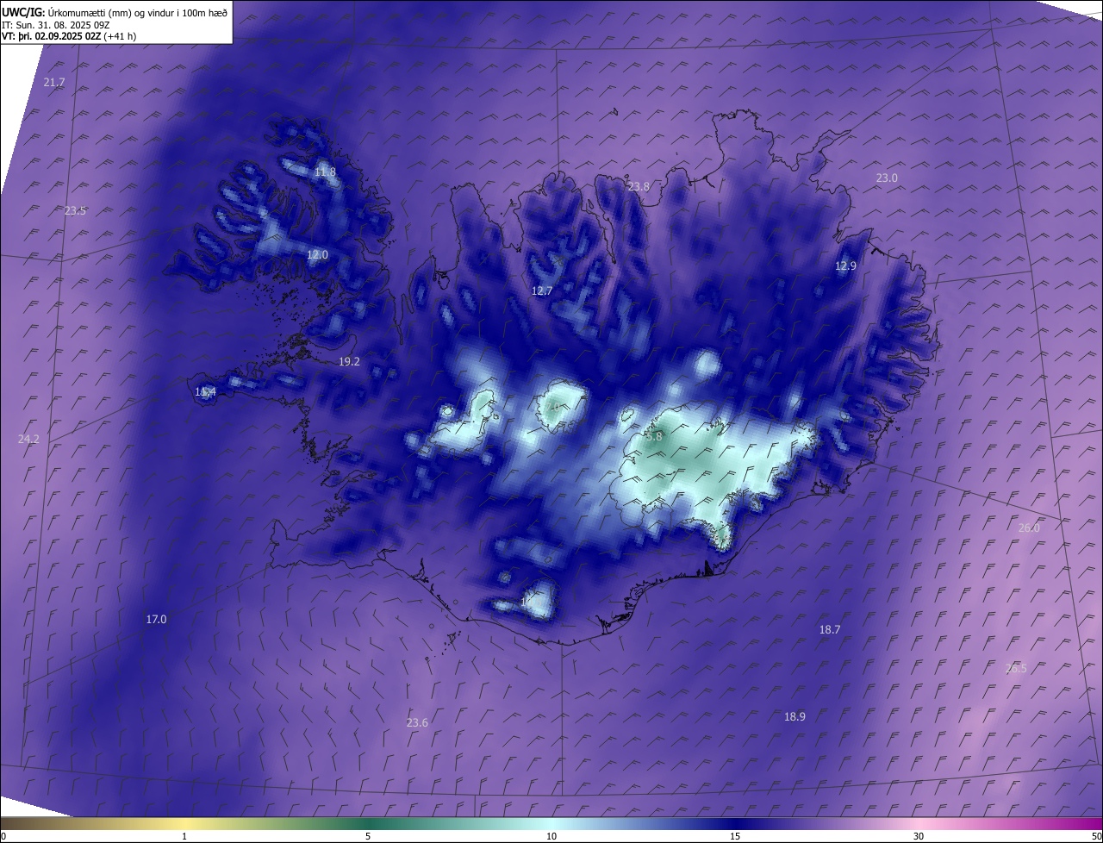Click the valid time 'VT: þri. 02.09.2025 02Z (+41 h)'
The height and width of the screenshot is (843, 1103).
[x=69, y=36]
